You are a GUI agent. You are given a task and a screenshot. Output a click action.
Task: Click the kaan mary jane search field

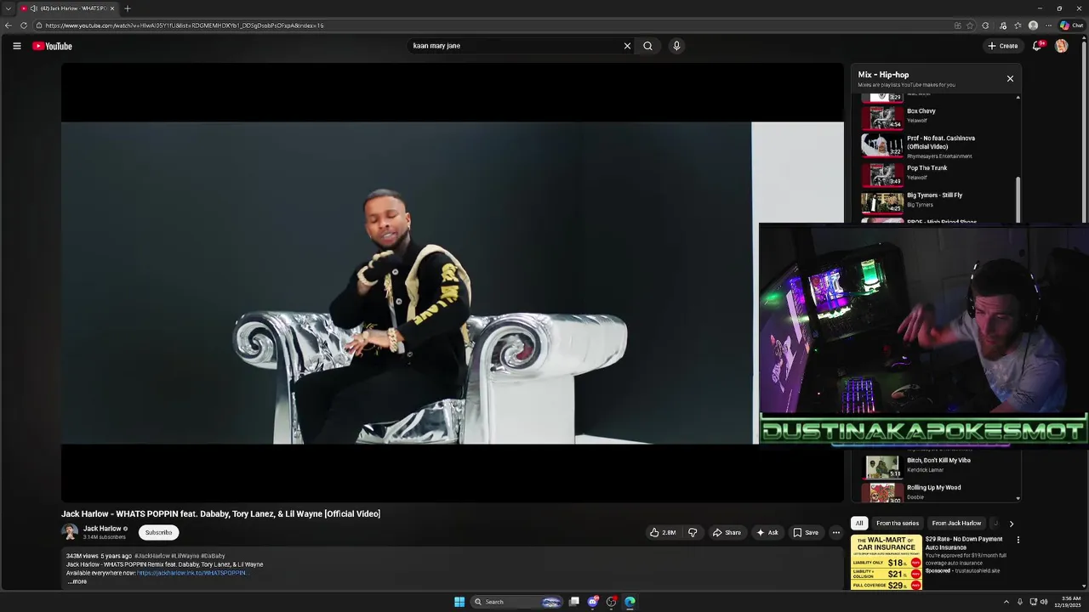(515, 46)
